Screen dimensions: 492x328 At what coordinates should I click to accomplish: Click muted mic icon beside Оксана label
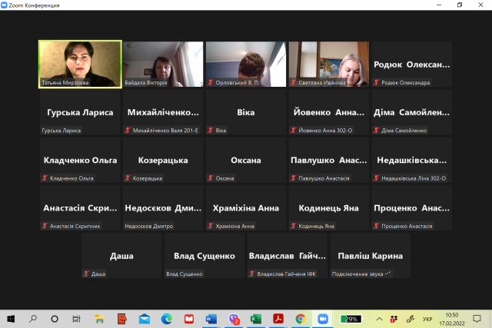click(x=211, y=178)
